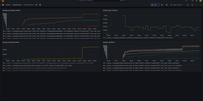Viewport: 203px width, 101px height.
Task: Click the 40000 y-axis label in input events
Action: (5, 49)
